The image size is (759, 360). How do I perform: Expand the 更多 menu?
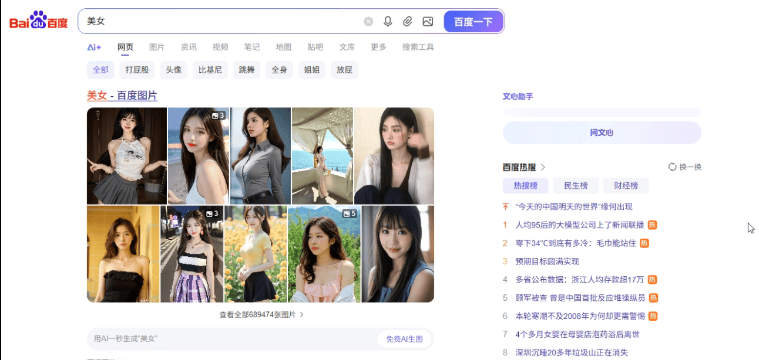[378, 47]
